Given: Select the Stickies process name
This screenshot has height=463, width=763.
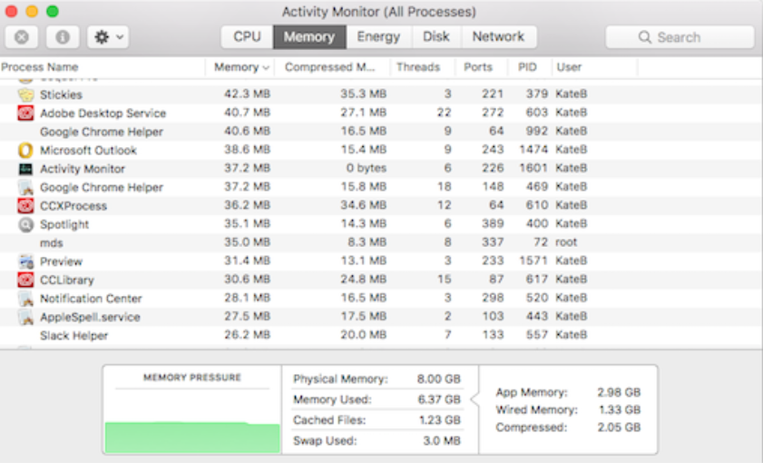Looking at the screenshot, I should coord(61,94).
